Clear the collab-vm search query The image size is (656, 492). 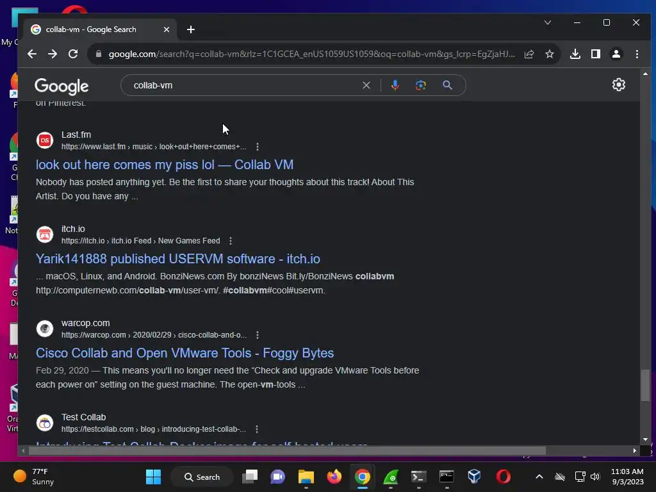[366, 85]
